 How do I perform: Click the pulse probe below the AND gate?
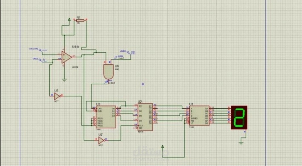click(107, 81)
